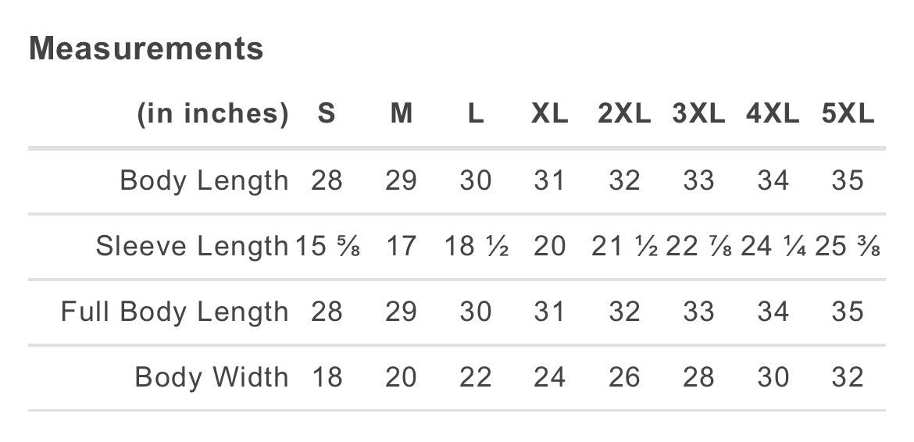This screenshot has width=914, height=442.
Task: Click the Sleeve Length row label
Action: click(x=192, y=246)
